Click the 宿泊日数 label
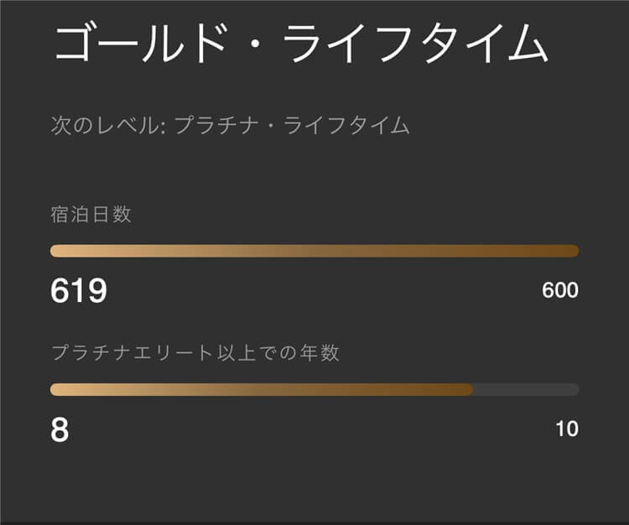The width and height of the screenshot is (629, 525). coord(91,214)
